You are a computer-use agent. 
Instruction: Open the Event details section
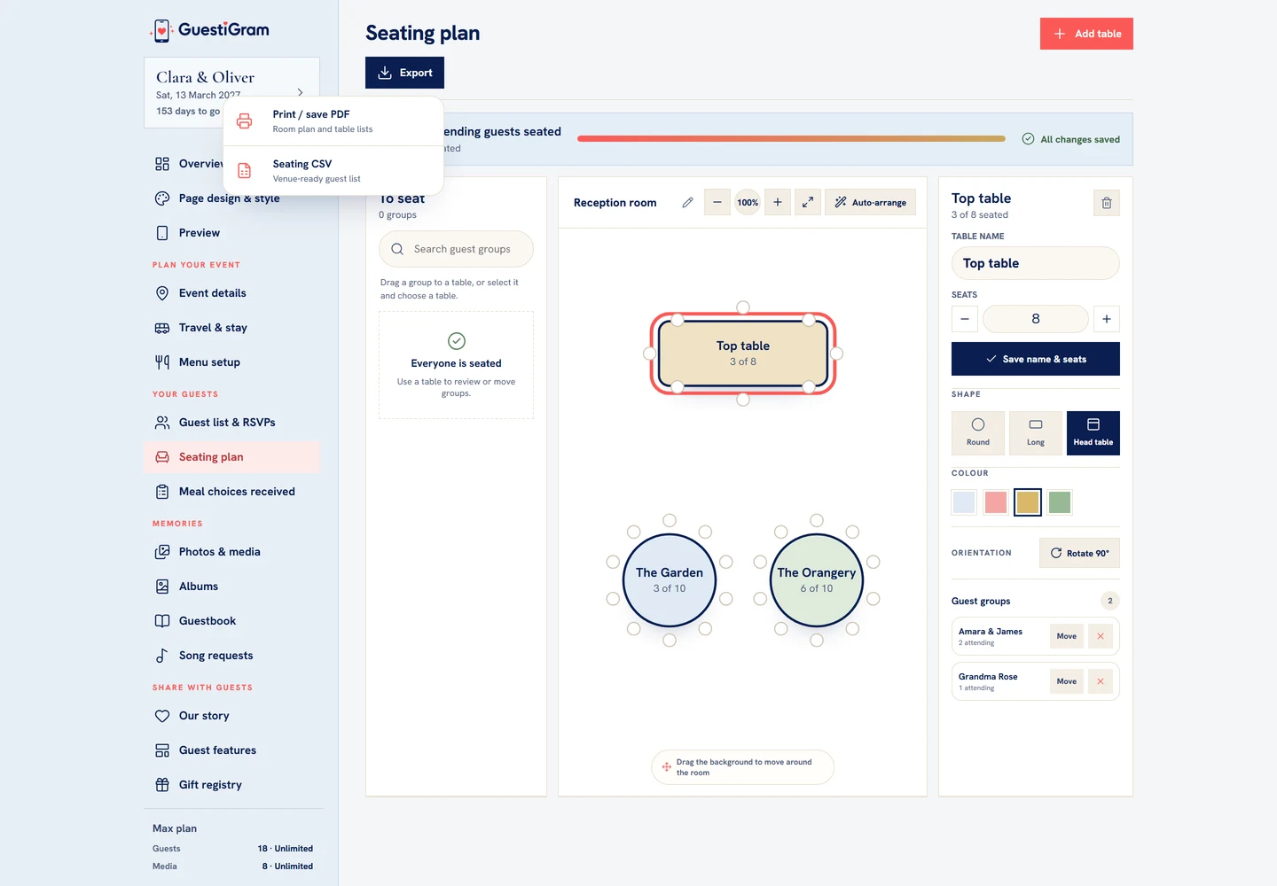(x=231, y=293)
